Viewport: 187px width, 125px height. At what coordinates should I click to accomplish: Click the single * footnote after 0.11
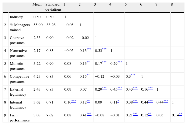coord(118,101)
